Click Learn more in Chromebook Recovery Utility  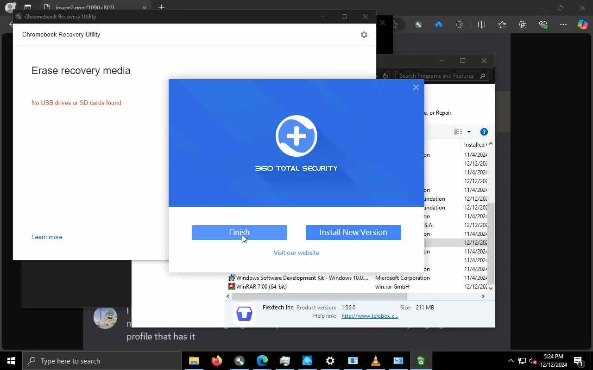click(47, 237)
